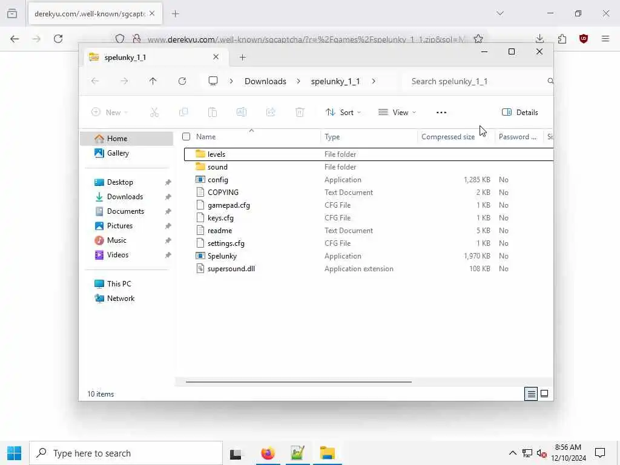620x465 pixels.
Task: Add a new File Explorer tab
Action: [242, 58]
